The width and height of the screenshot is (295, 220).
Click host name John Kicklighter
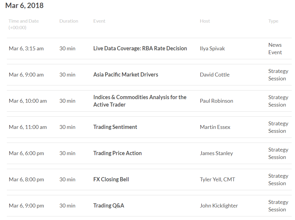219,205
